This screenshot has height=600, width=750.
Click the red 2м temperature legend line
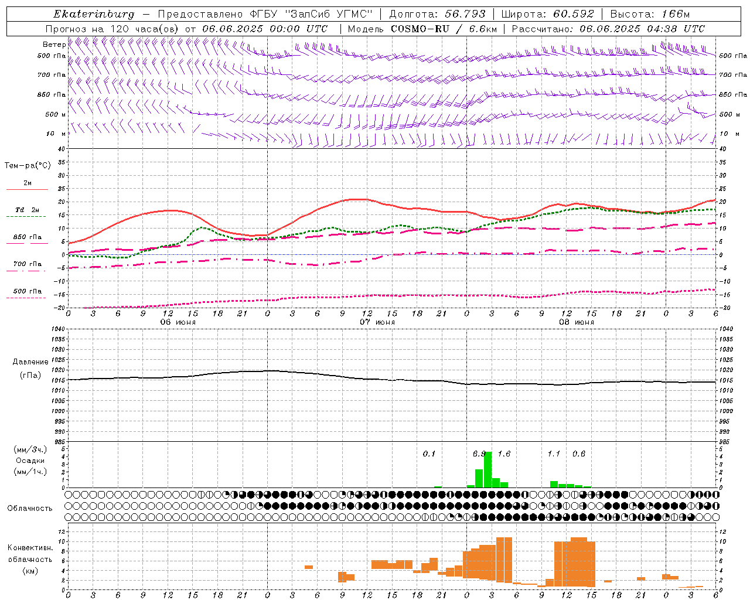point(27,190)
